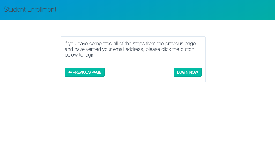This screenshot has width=275, height=151.
Task: Click "below to login." at paragraph end
Action: pos(80,55)
